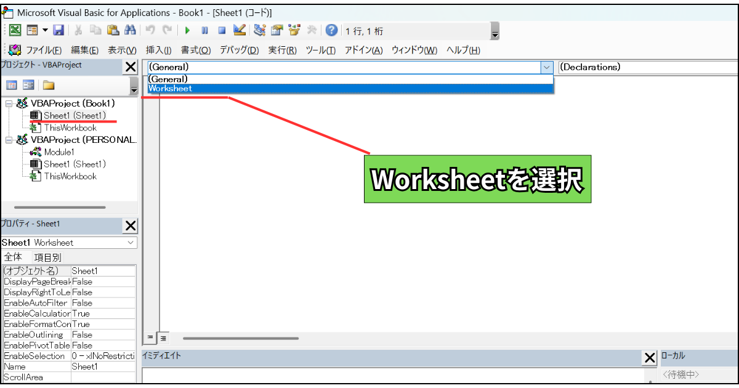Switch to the 項目別 properties tab
This screenshot has height=388, width=739.
point(47,257)
